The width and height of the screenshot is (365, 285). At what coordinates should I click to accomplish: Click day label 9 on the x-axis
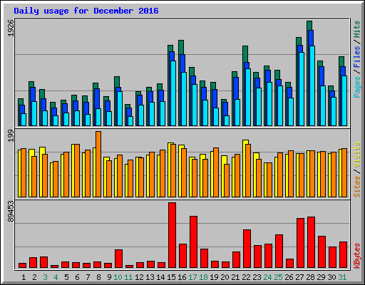[x=109, y=277]
